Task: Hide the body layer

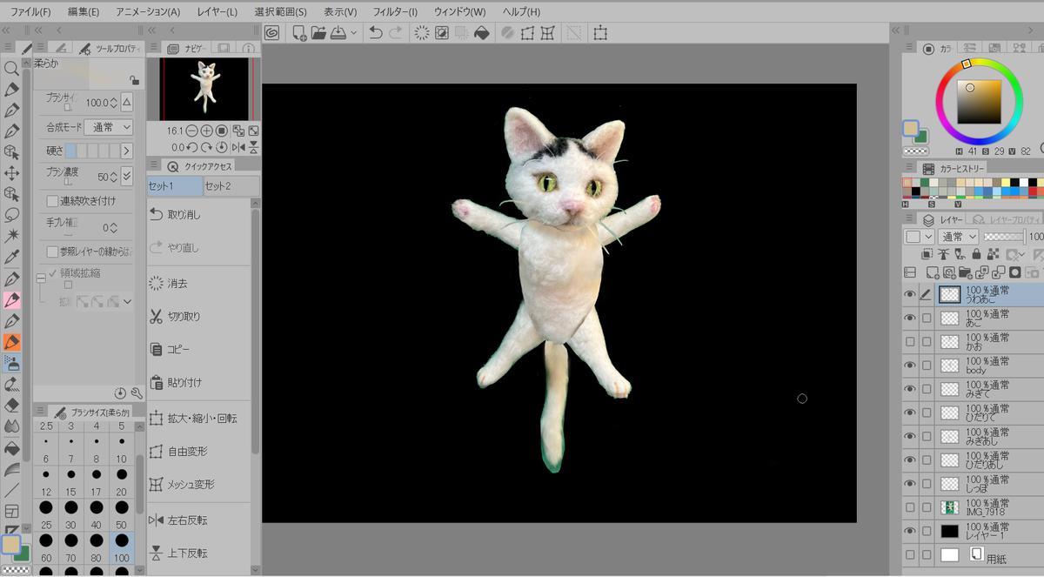Action: coord(910,366)
